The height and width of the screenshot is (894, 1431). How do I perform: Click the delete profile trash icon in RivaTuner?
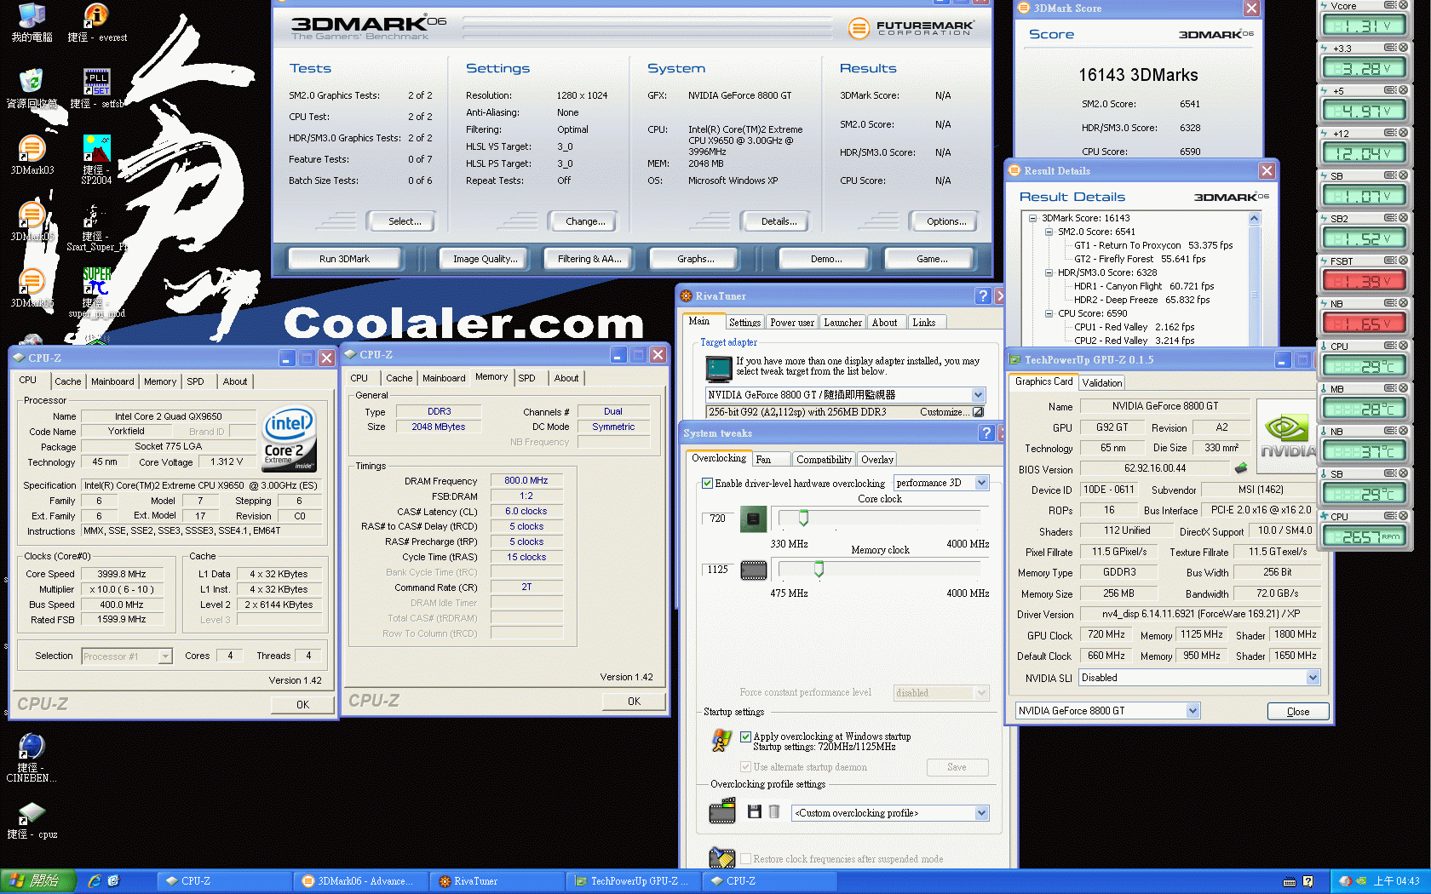774,811
